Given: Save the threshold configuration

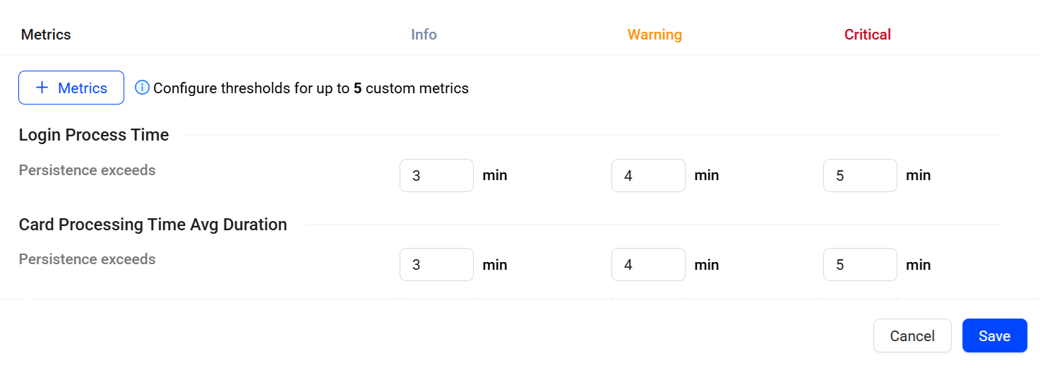Looking at the screenshot, I should coord(994,336).
